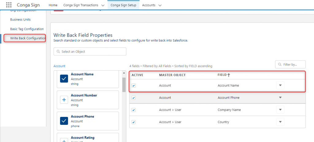314x142 pixels.
Task: Click the FIELD column sort arrow
Action: (229, 75)
